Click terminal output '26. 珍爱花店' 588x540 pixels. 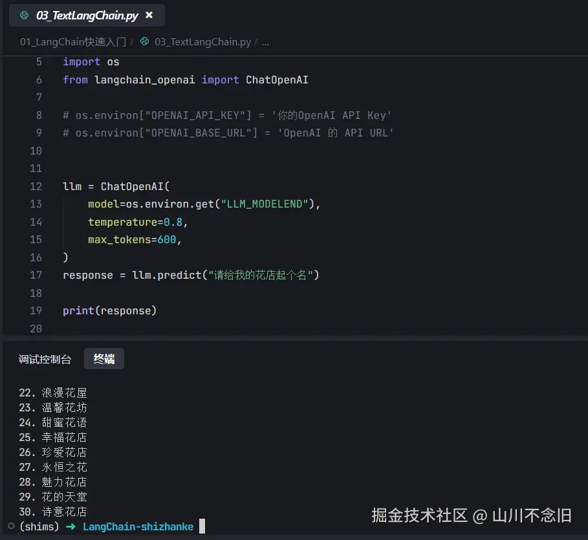(x=53, y=452)
